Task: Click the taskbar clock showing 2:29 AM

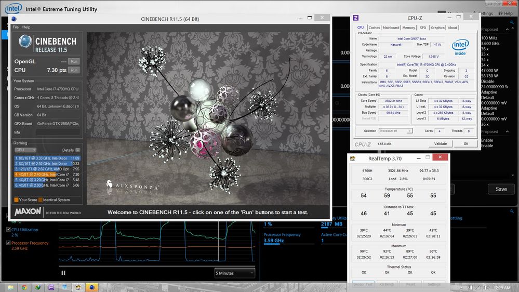Action: (x=502, y=288)
